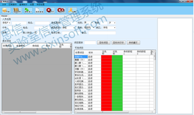Open 报告录入 green arrow icon
Screen dimensions: 194x115
click(x=28, y=10)
